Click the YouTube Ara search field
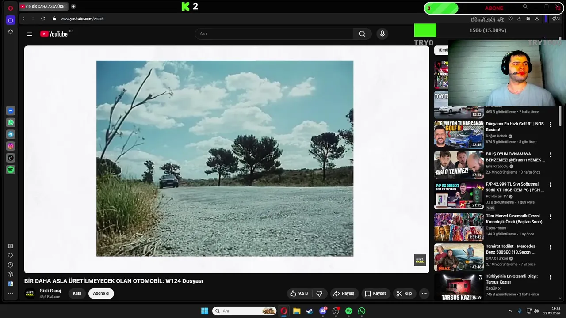The height and width of the screenshot is (318, 566). pos(274,34)
